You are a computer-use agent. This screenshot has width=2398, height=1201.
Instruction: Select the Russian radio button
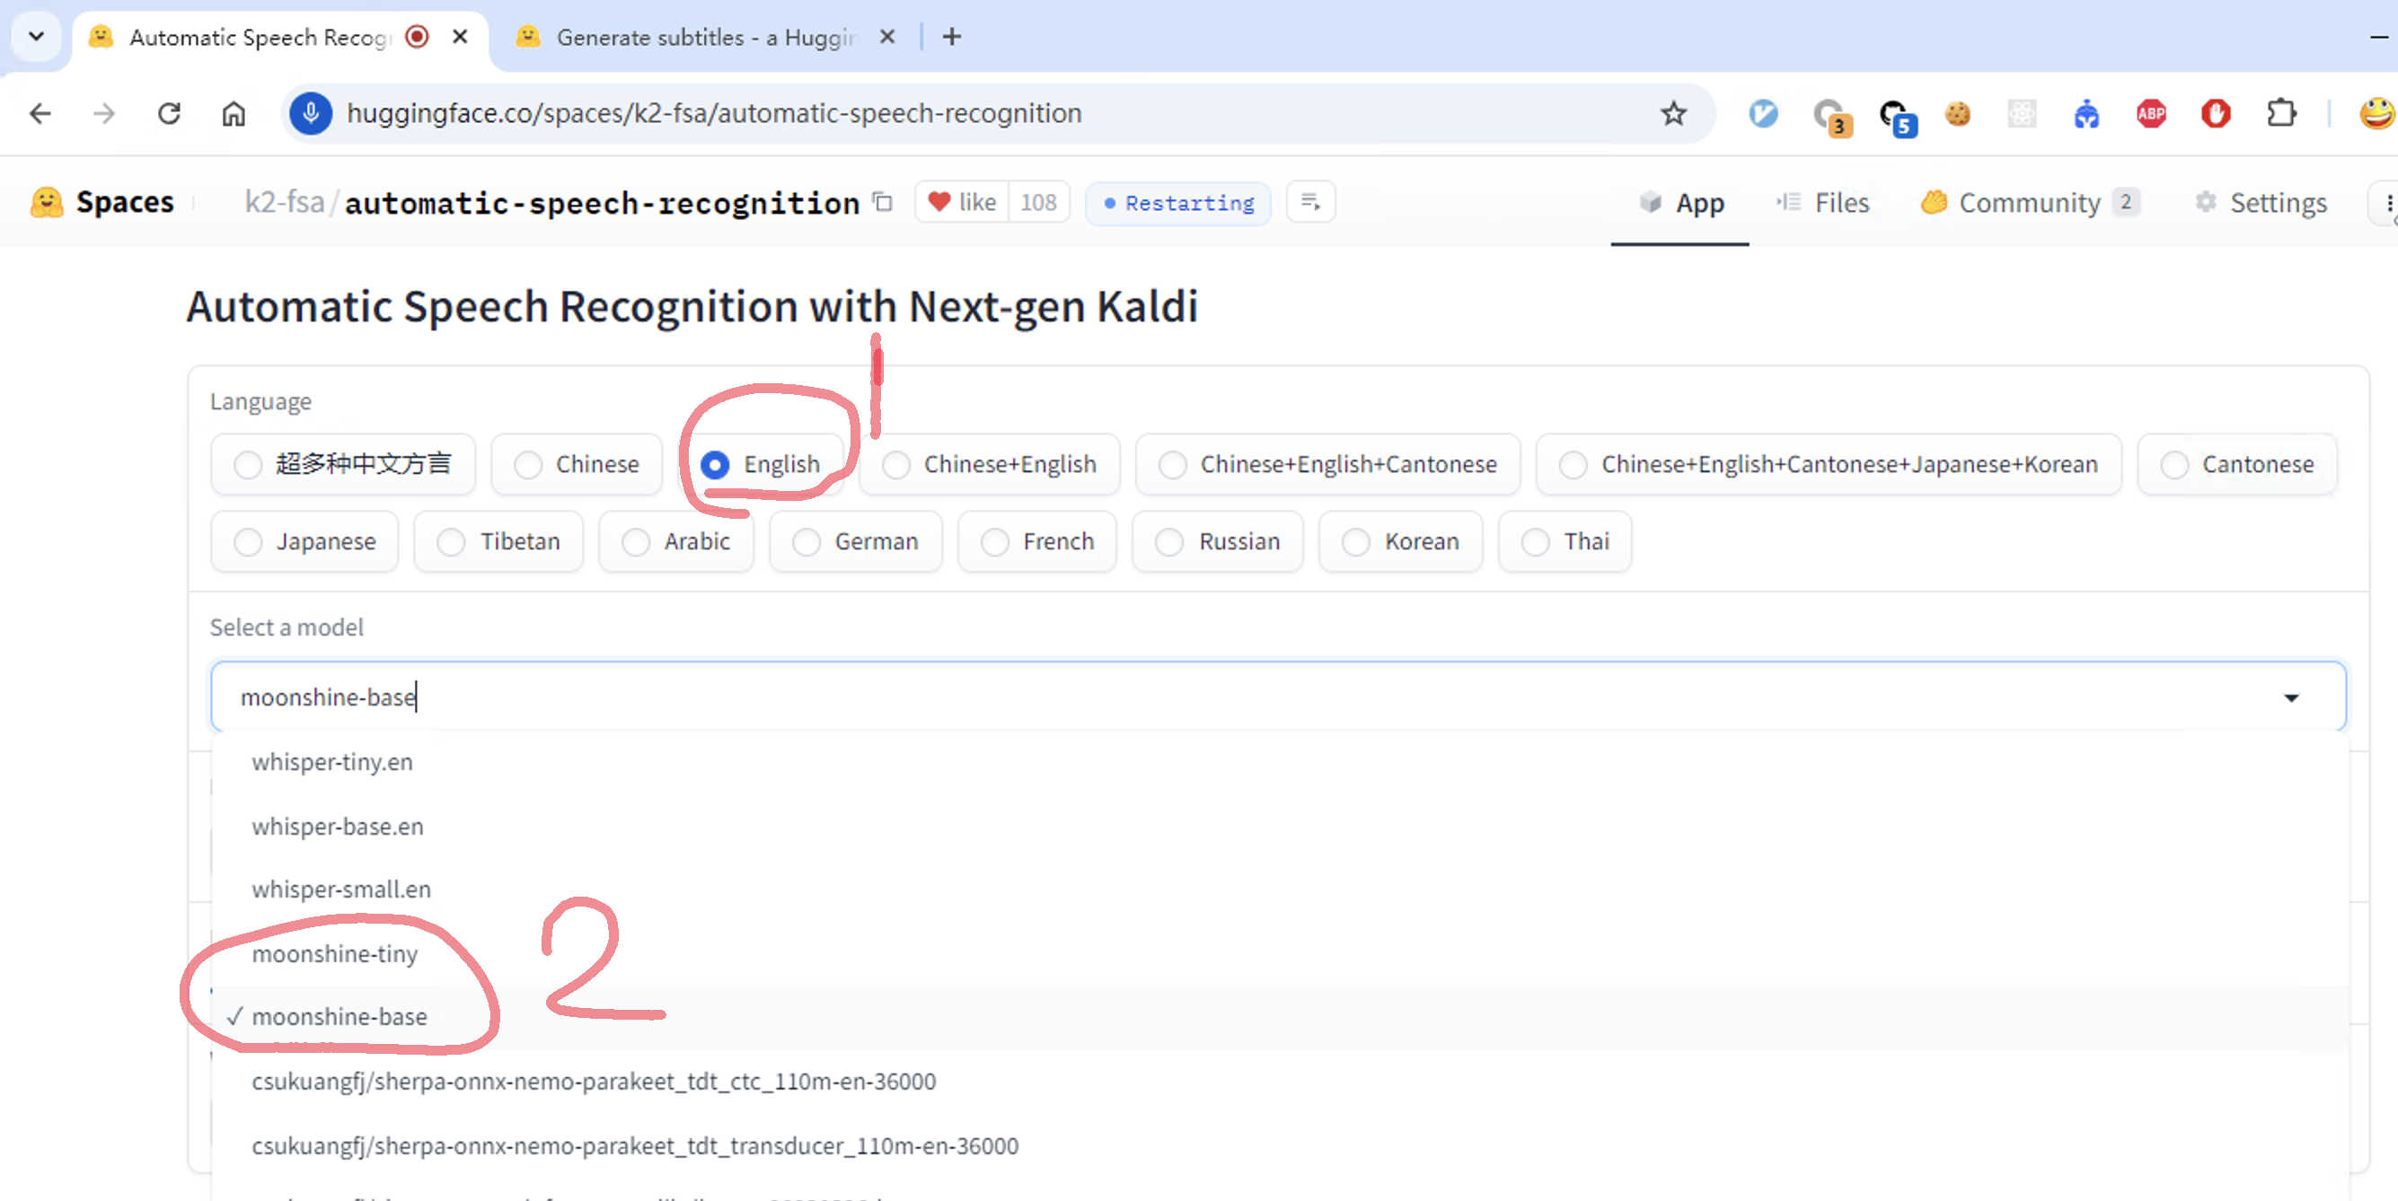point(1218,541)
